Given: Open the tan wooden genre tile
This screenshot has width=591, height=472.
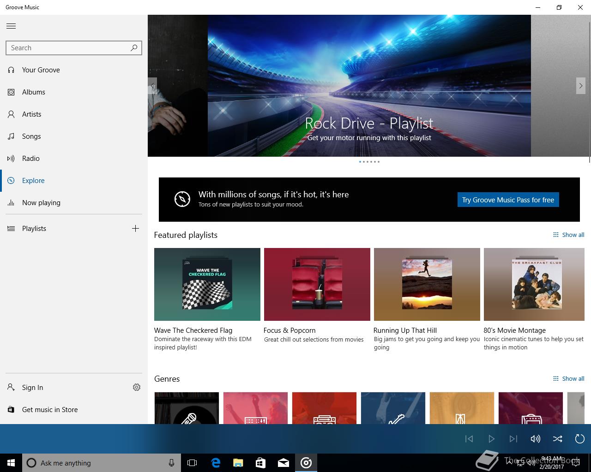Looking at the screenshot, I should coord(462,408).
